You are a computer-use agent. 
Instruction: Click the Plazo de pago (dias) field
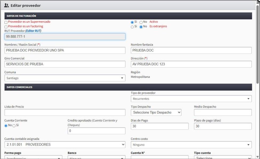(223, 126)
